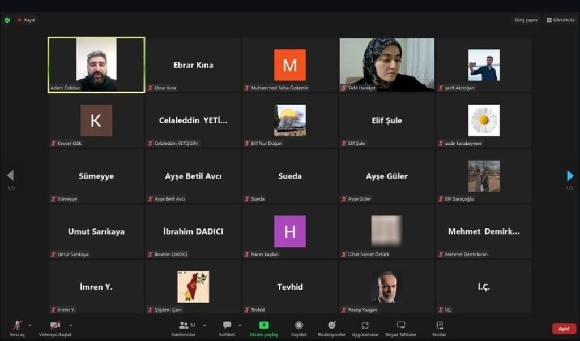Expand audio options arrow beside Sesi aç

click(30, 325)
